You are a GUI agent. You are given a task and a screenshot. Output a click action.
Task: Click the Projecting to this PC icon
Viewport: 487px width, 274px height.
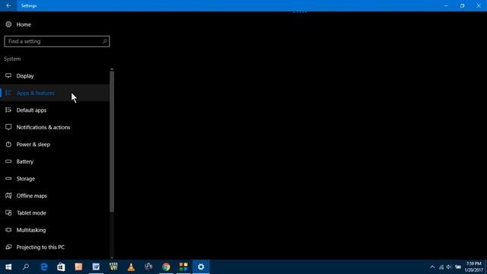click(x=8, y=247)
